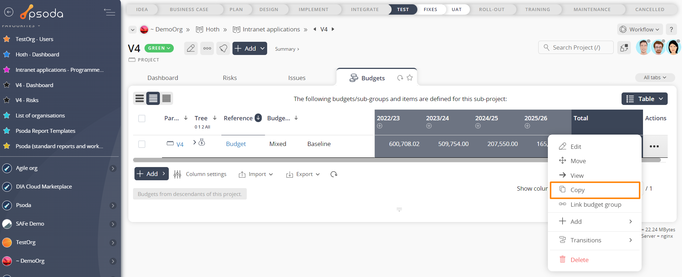Screen dimensions: 682x277
Task: Select the compact row density view icon
Action: point(140,98)
